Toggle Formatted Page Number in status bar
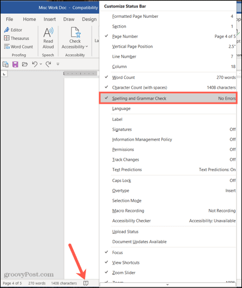242x288 pixels. click(168, 16)
